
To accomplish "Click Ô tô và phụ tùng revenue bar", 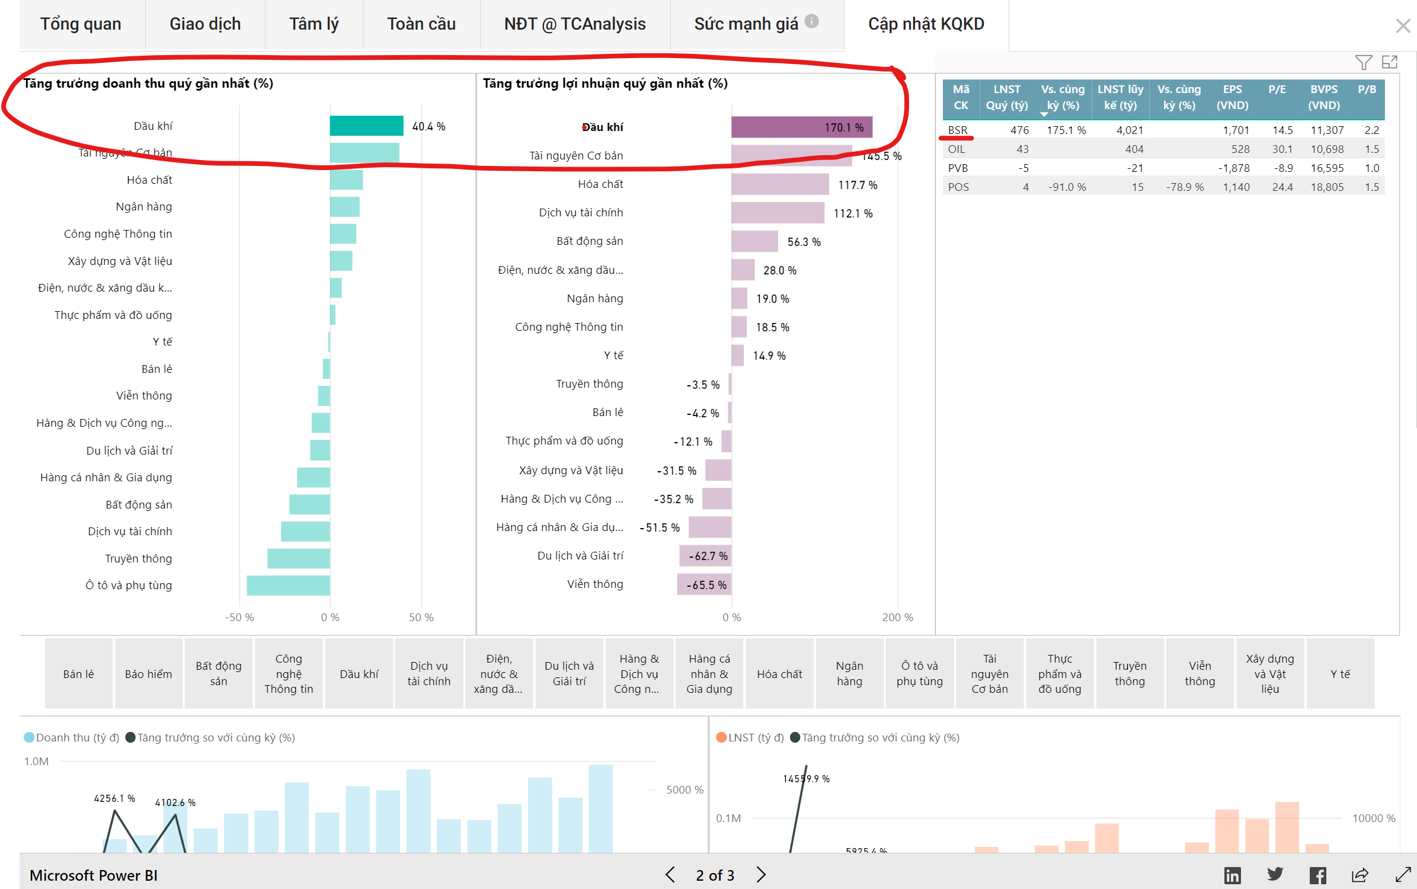I will click(288, 585).
